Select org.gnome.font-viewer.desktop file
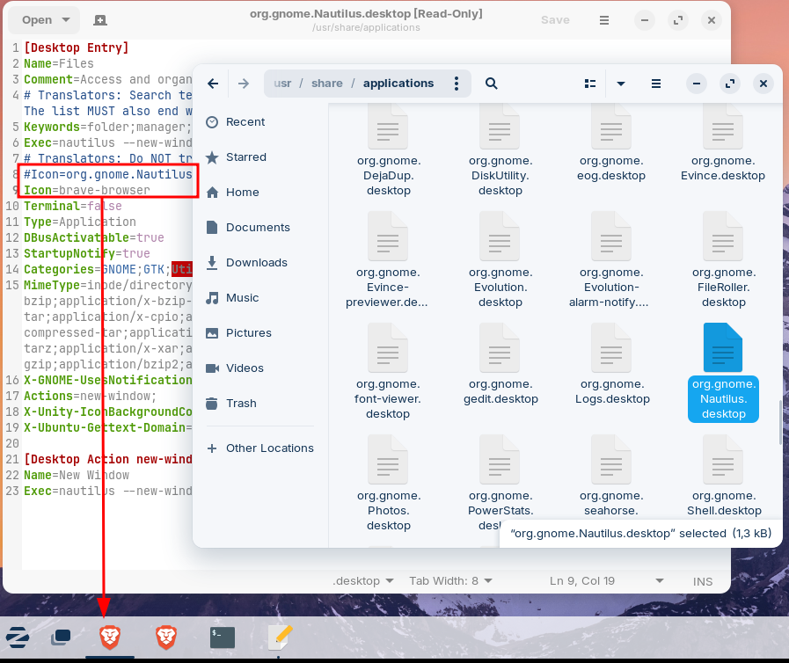The height and width of the screenshot is (663, 789). click(x=387, y=372)
